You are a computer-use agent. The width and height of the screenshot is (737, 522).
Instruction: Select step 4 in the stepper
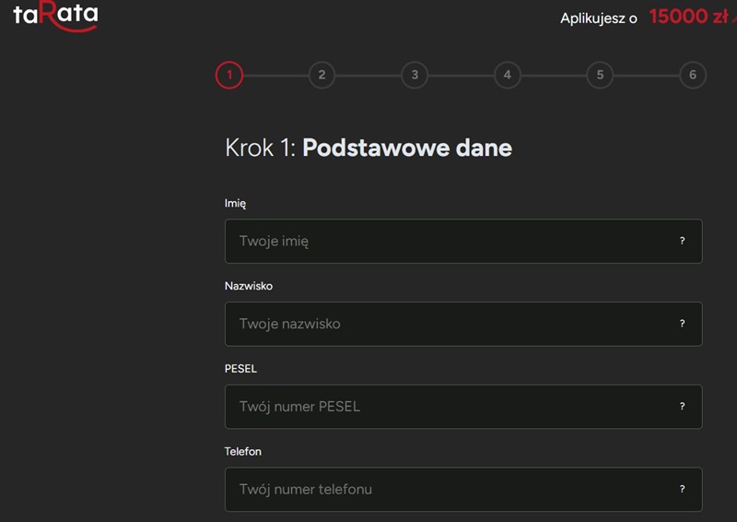point(508,75)
